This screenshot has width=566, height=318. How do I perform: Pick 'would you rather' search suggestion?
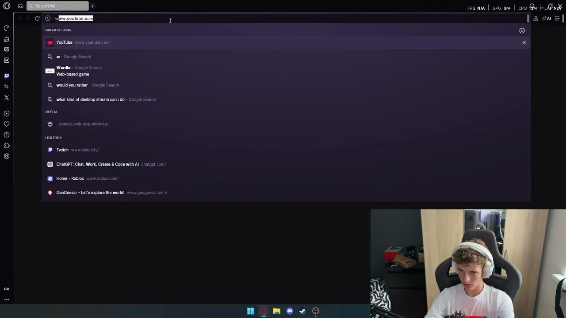[x=286, y=85]
